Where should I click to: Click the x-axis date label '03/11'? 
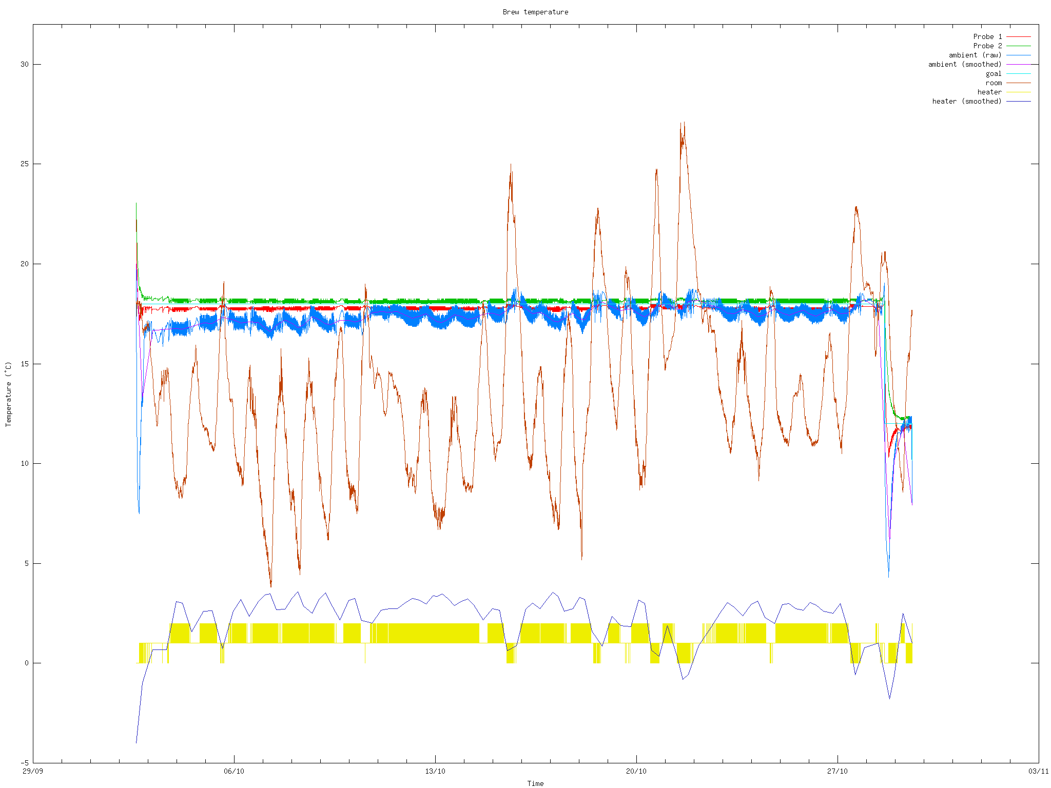(x=1039, y=771)
